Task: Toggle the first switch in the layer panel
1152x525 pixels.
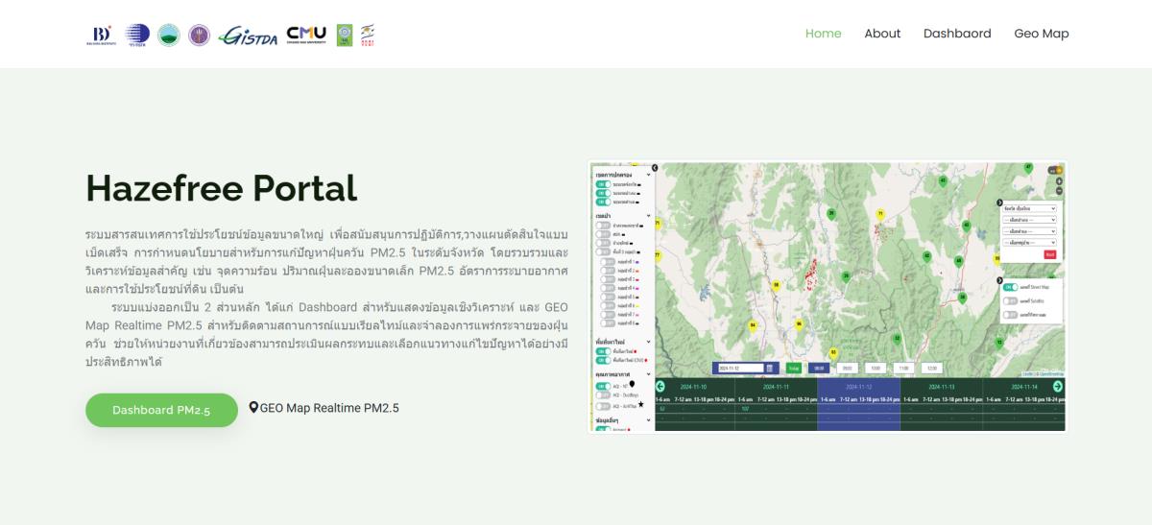Action: pyautogui.click(x=603, y=184)
